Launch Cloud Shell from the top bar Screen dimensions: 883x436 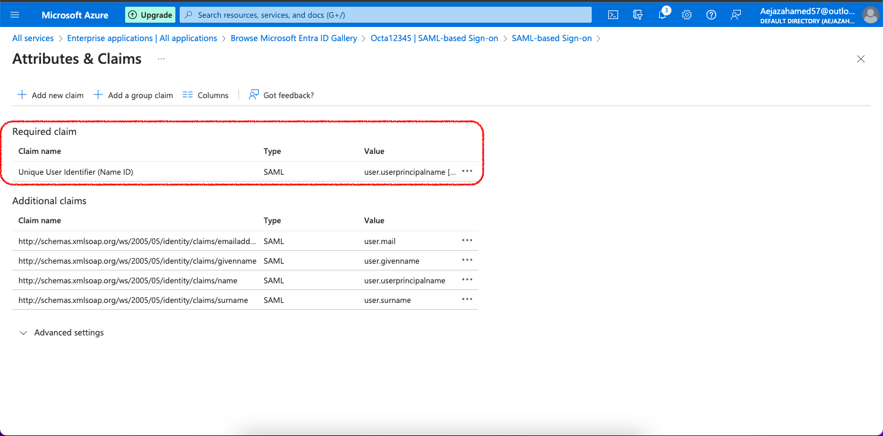click(613, 15)
